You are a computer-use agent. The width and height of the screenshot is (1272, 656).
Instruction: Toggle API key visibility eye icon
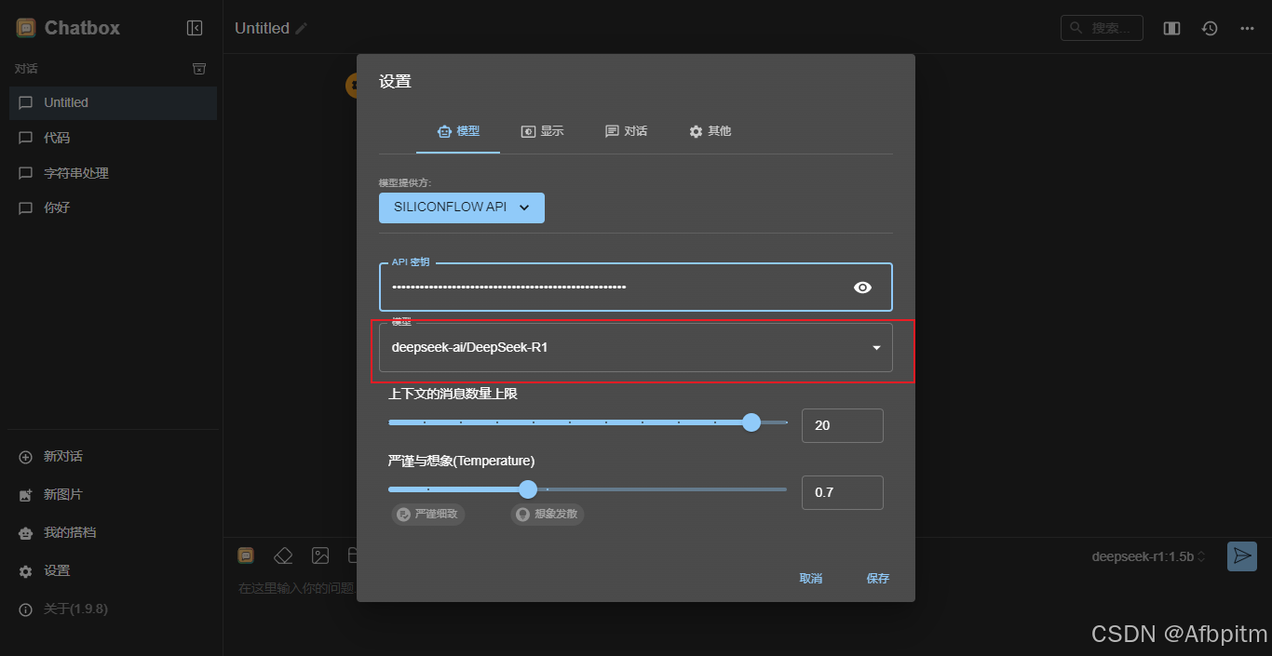point(862,288)
